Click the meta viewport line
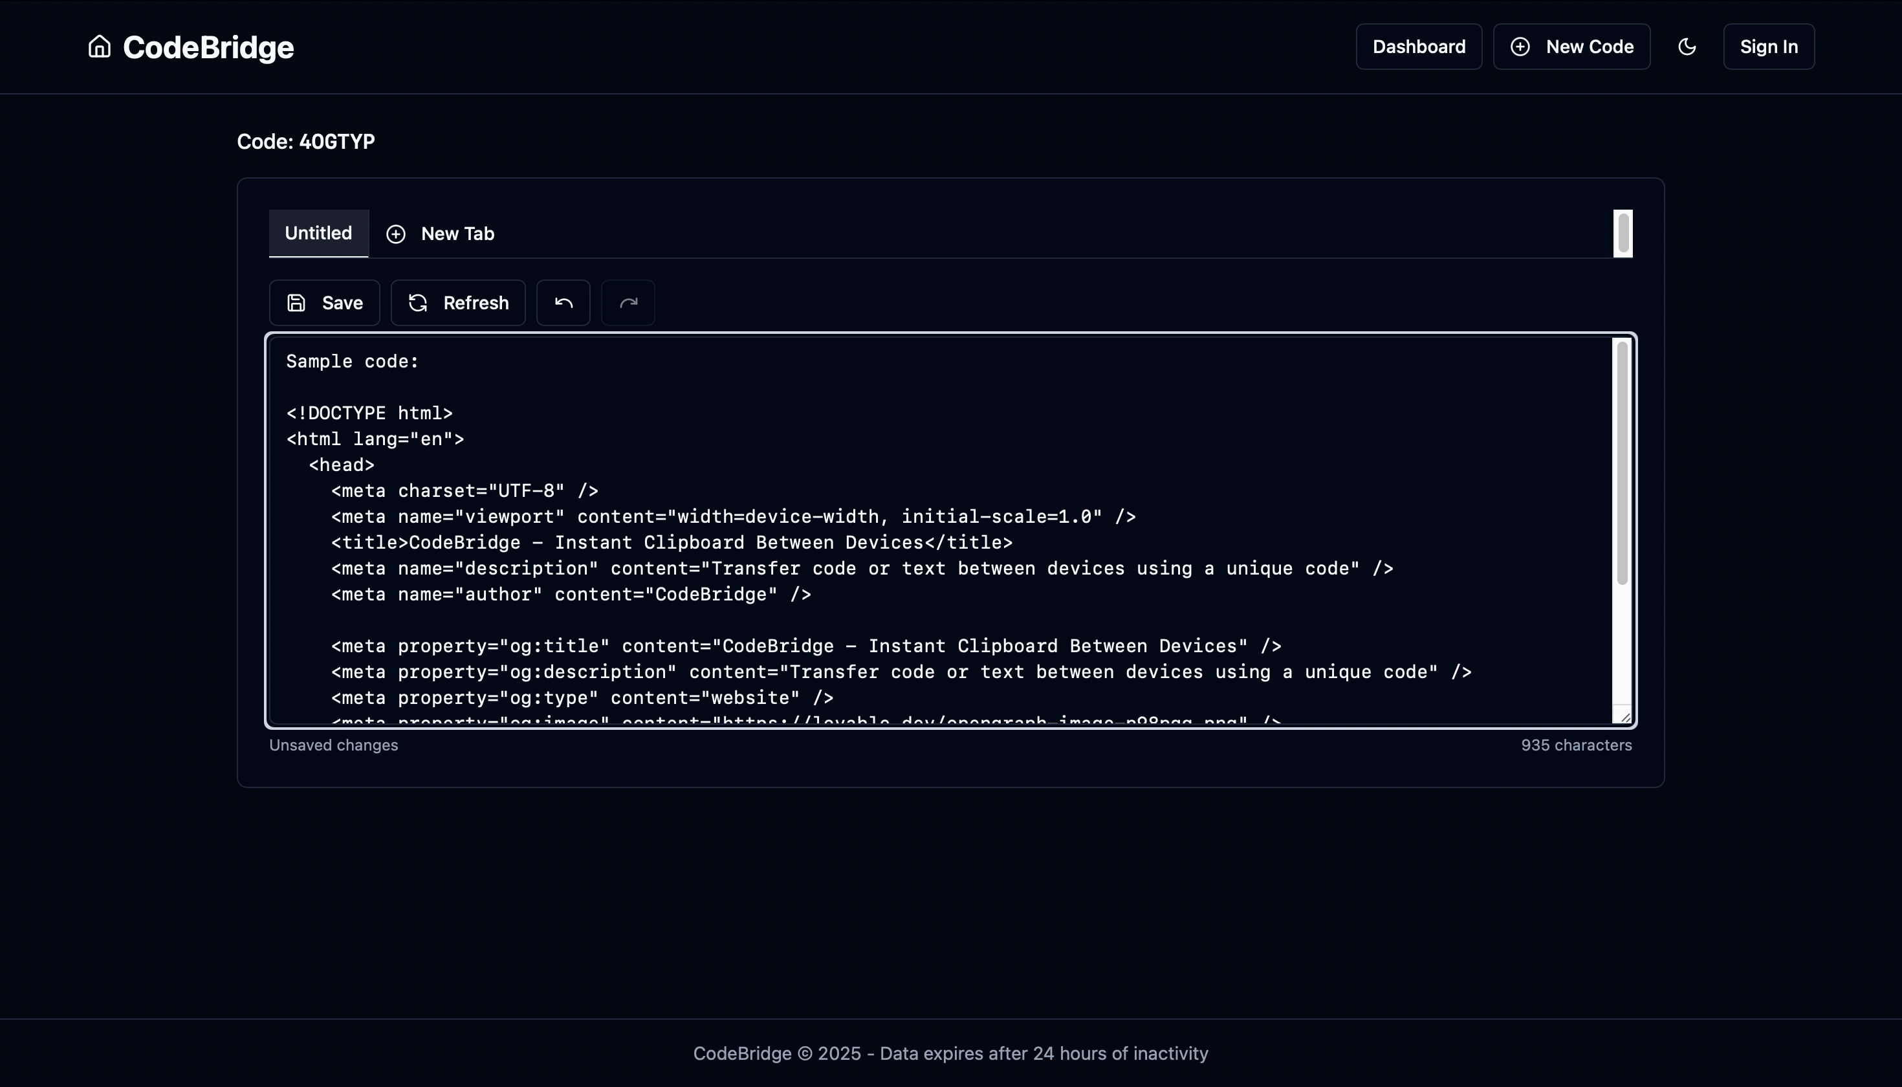This screenshot has width=1902, height=1087. click(x=733, y=516)
